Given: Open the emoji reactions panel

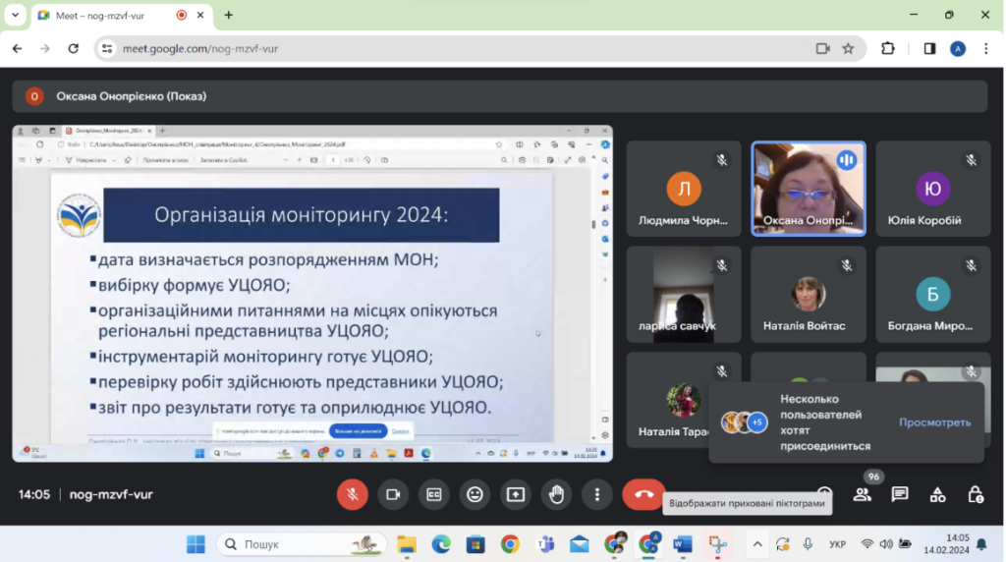Looking at the screenshot, I should (x=475, y=494).
